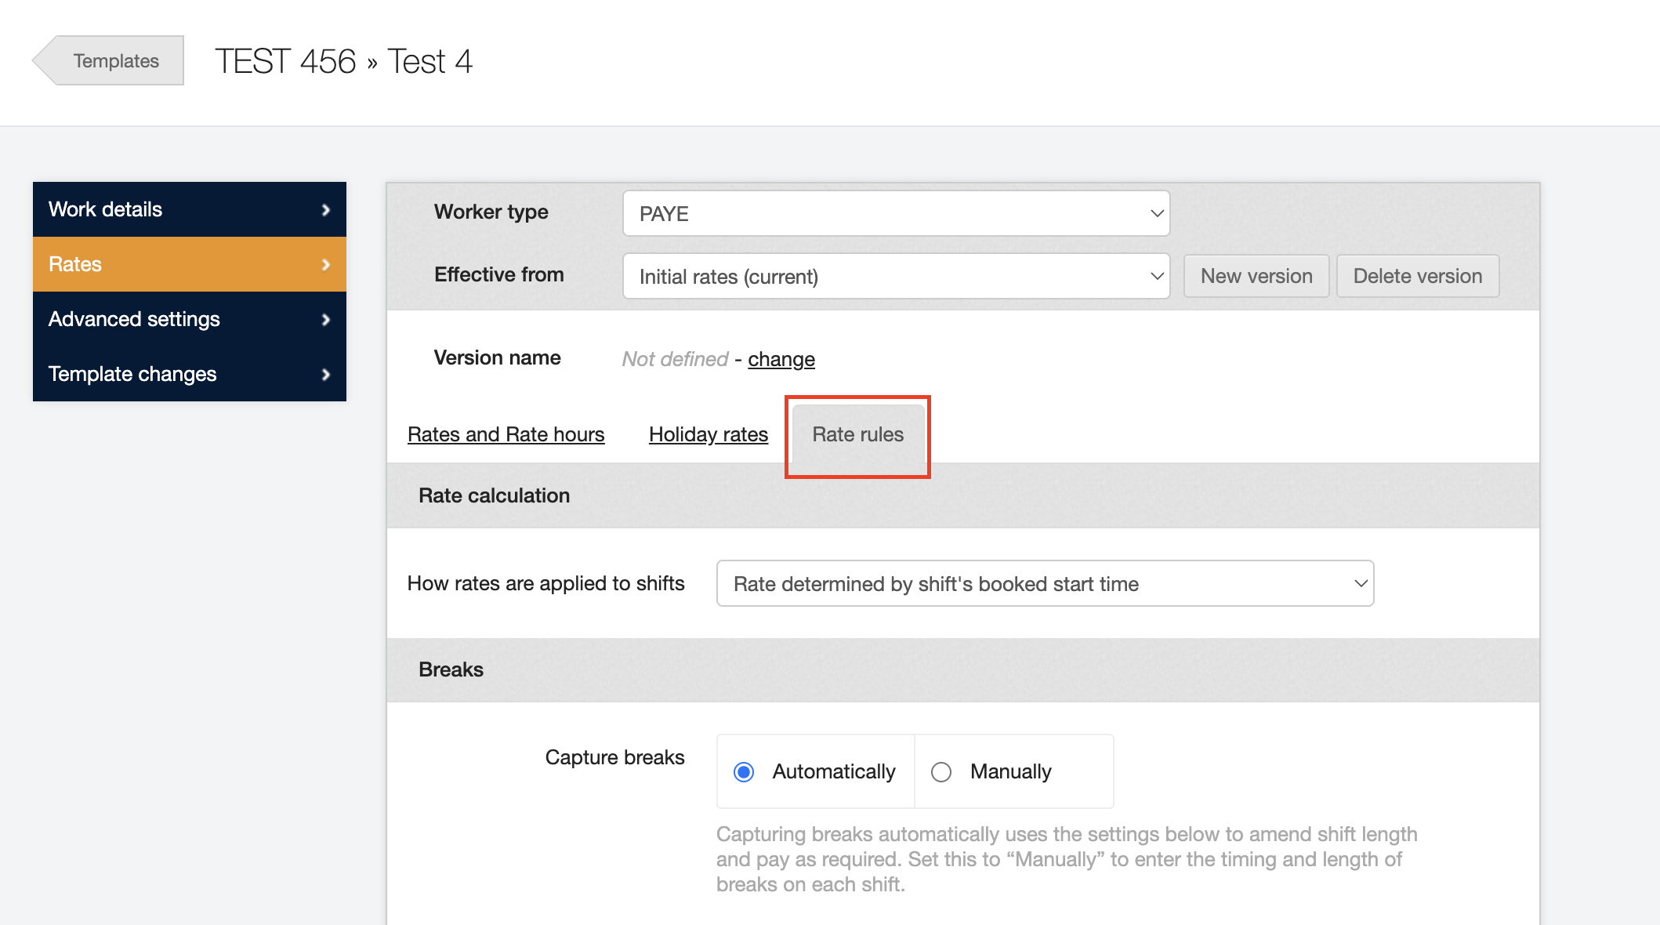The image size is (1660, 925).
Task: Select Automatically radio for Capture breaks
Action: click(744, 772)
